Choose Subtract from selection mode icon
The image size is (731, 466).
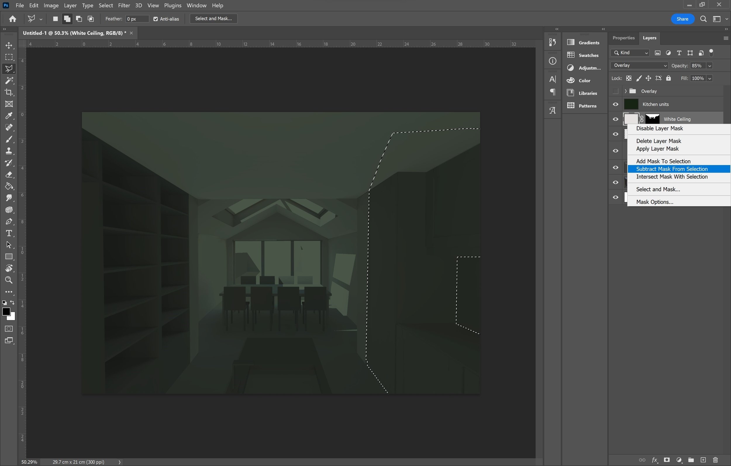(79, 19)
